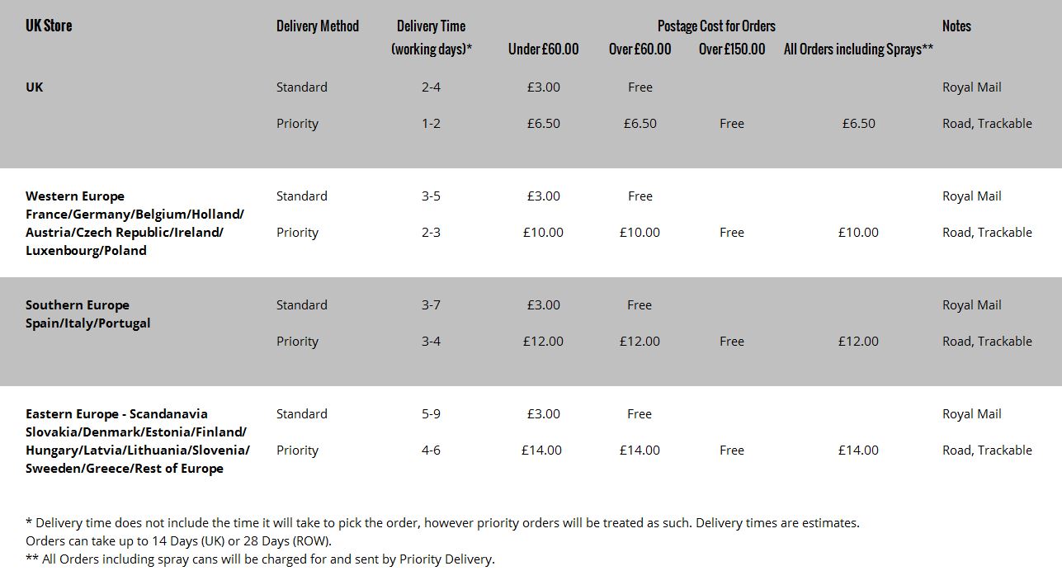The width and height of the screenshot is (1062, 585).
Task: Select the Delivery Method column header
Action: (x=317, y=26)
